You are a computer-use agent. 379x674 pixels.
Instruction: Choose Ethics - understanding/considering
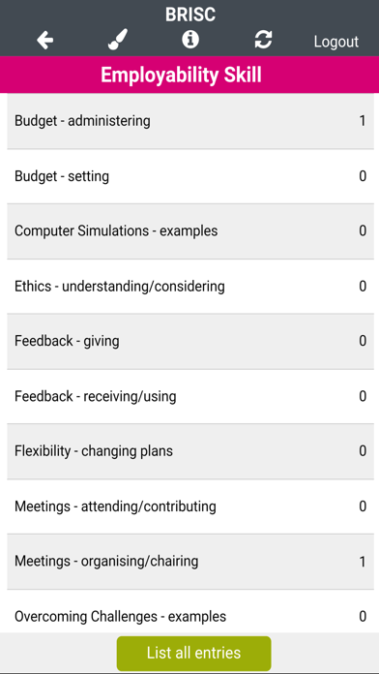point(190,287)
